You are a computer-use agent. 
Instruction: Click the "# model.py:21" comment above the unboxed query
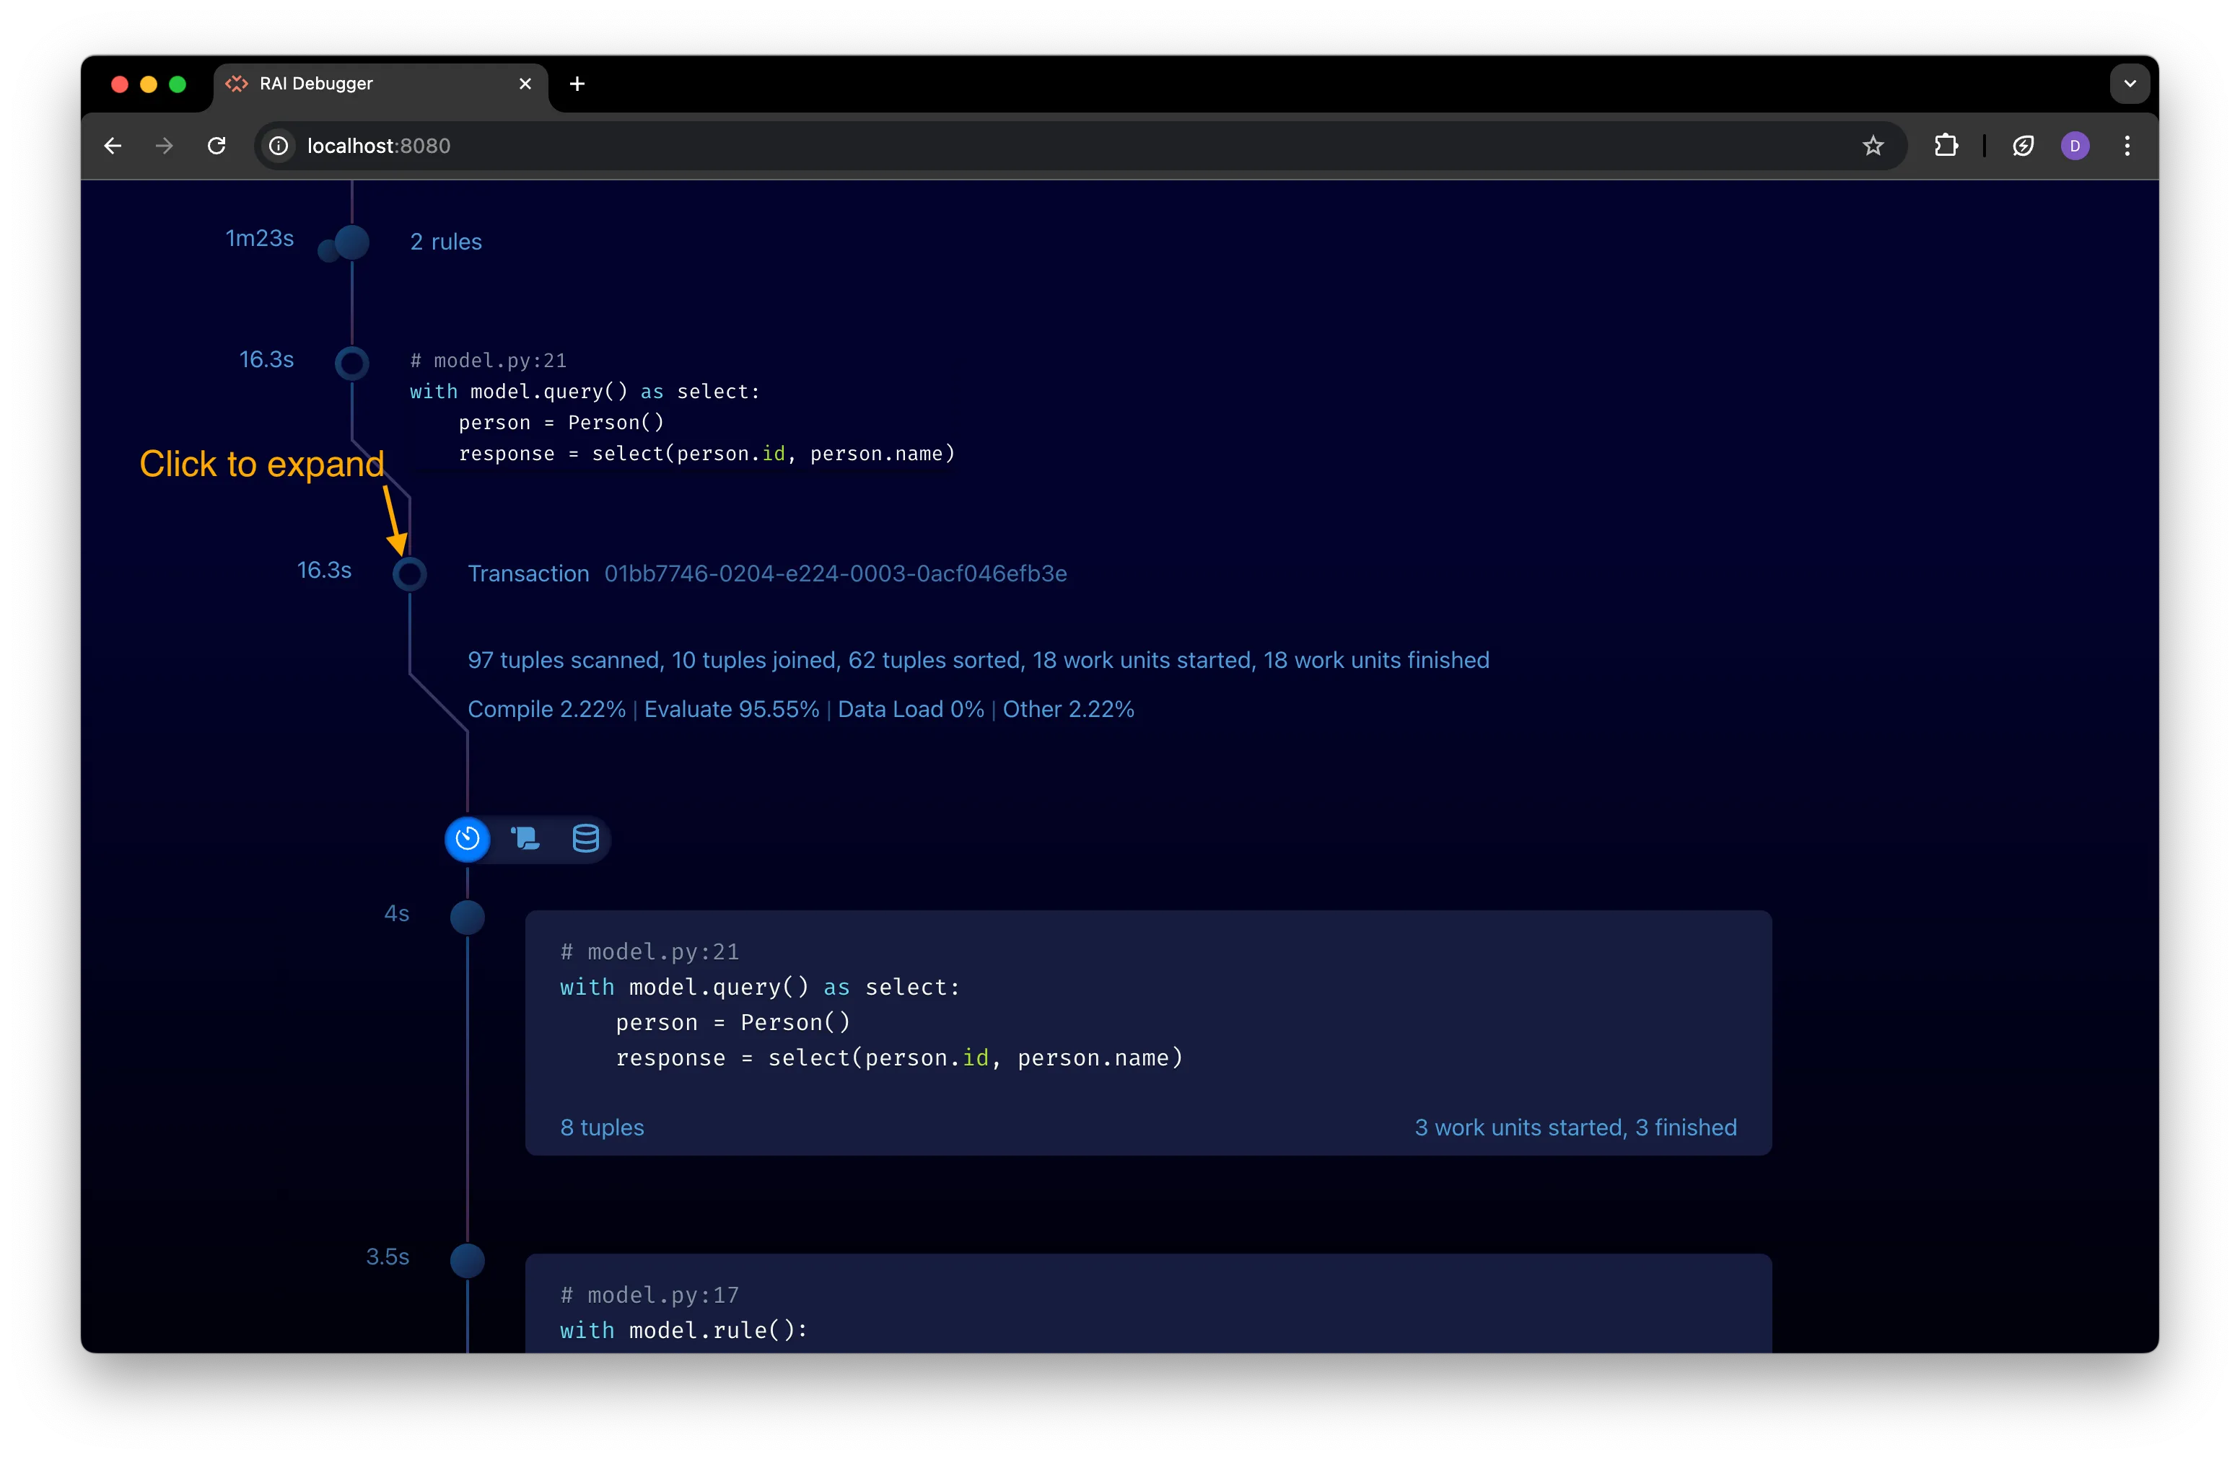pyautogui.click(x=489, y=360)
